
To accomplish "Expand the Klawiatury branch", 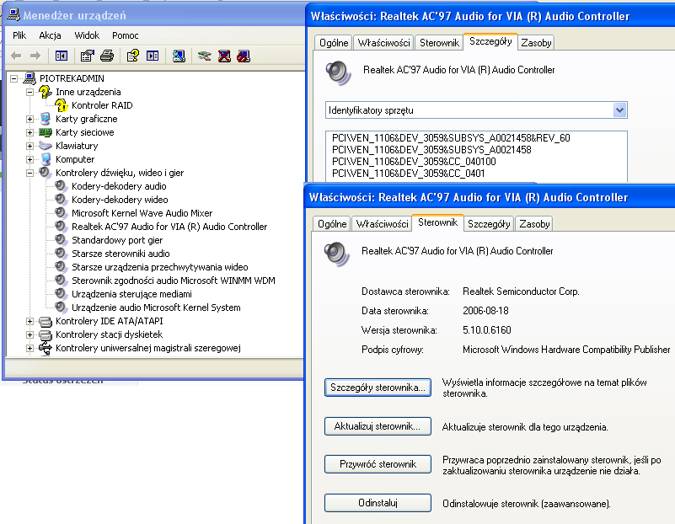I will tap(29, 146).
